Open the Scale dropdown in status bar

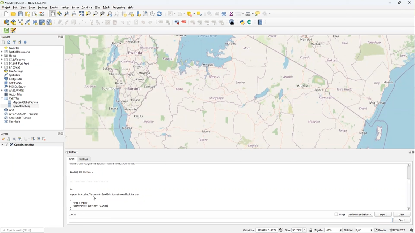tap(305, 230)
